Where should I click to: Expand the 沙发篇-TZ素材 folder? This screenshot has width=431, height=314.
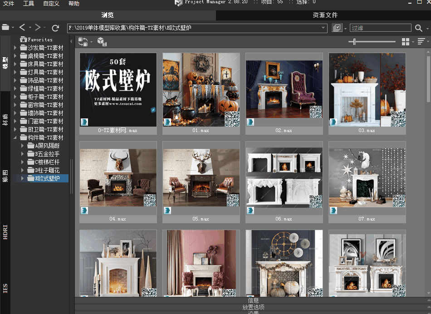tap(16, 48)
